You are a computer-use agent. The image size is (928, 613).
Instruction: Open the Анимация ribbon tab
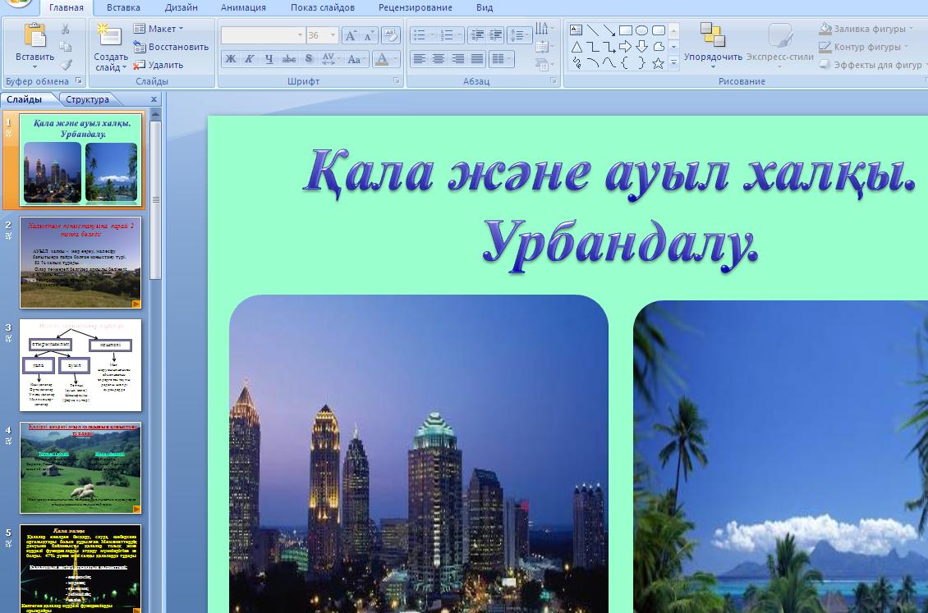[243, 7]
